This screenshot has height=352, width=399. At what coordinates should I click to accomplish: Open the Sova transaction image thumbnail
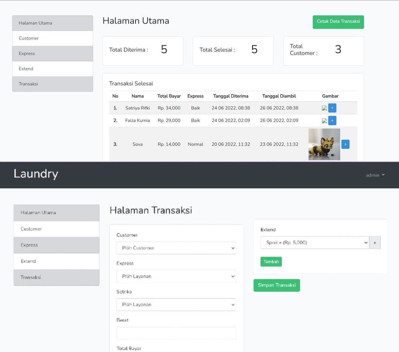pos(324,144)
